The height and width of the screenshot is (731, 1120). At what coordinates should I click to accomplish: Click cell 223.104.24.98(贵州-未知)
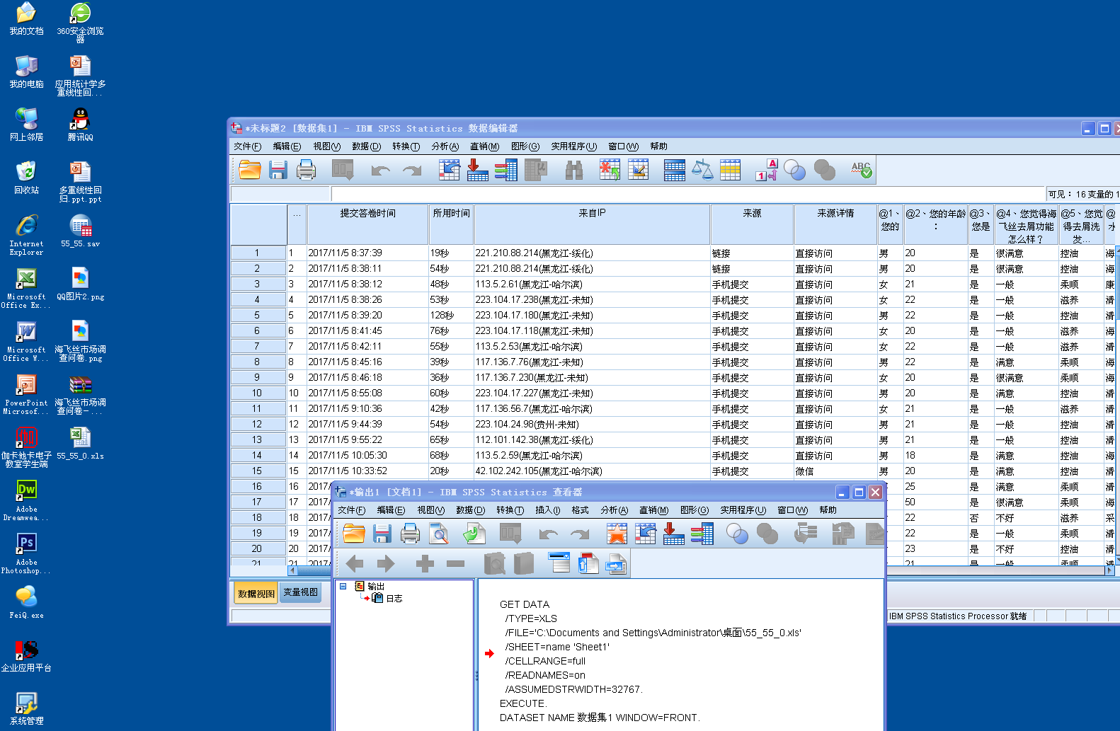point(592,424)
